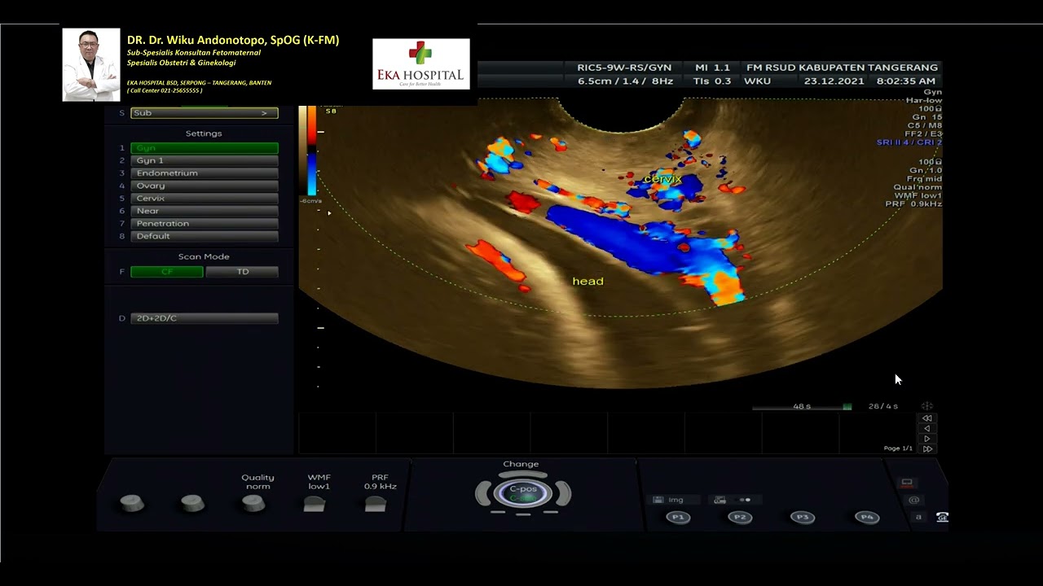Click the Eka Hospital logo

coord(420,63)
